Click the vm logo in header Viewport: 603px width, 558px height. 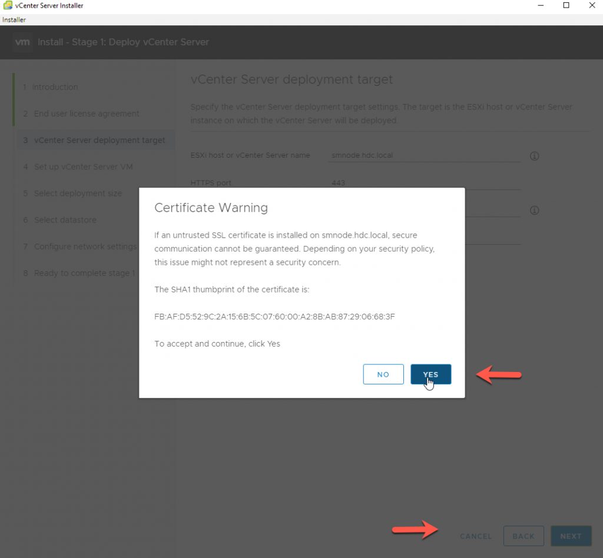22,42
